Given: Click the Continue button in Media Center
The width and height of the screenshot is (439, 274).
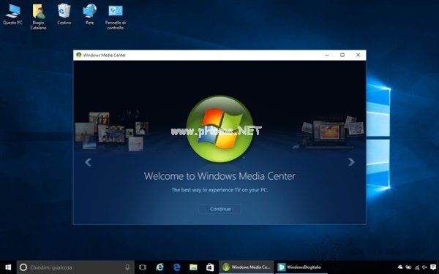Looking at the screenshot, I should pyautogui.click(x=220, y=209).
